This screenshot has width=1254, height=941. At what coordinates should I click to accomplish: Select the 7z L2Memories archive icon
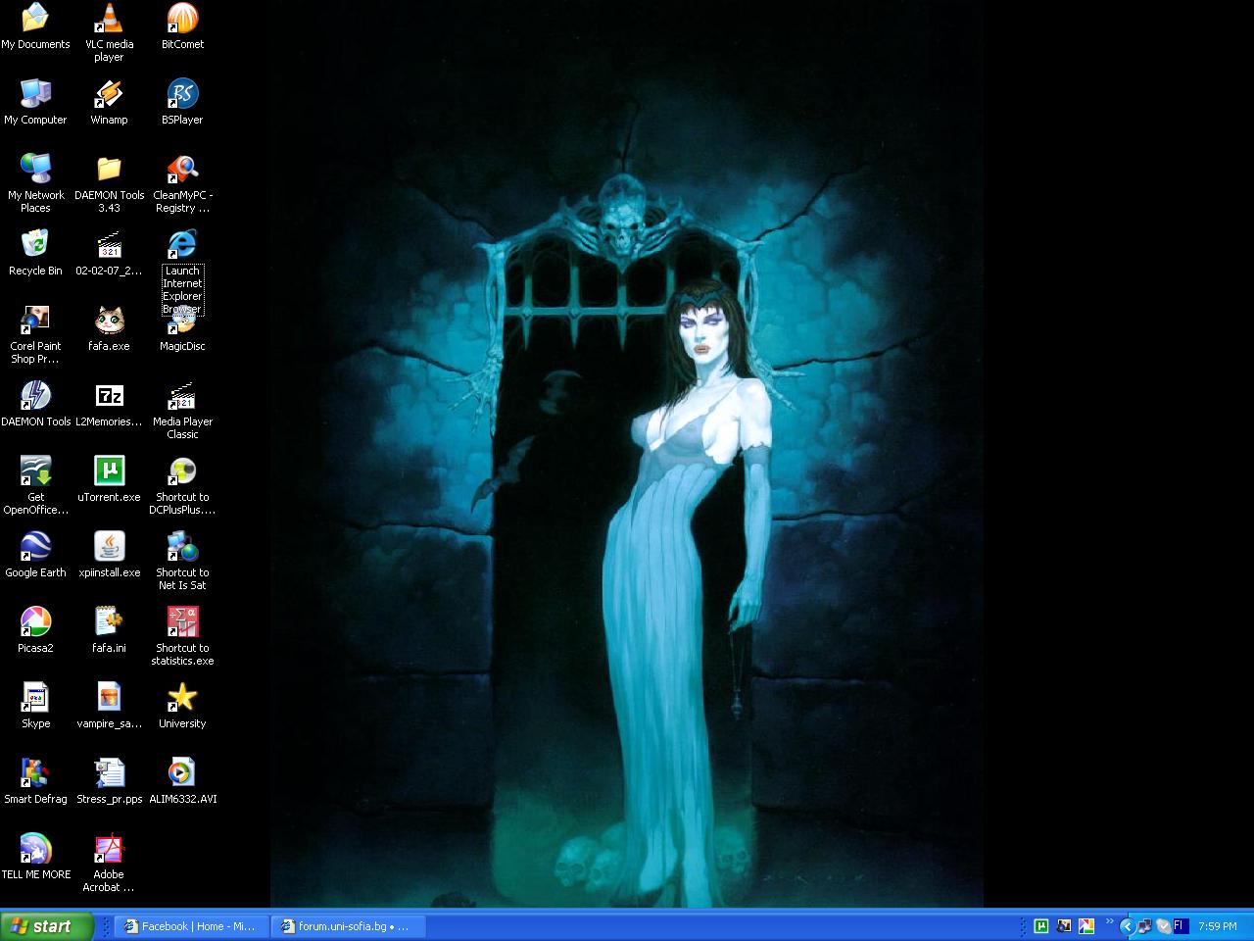coord(109,397)
